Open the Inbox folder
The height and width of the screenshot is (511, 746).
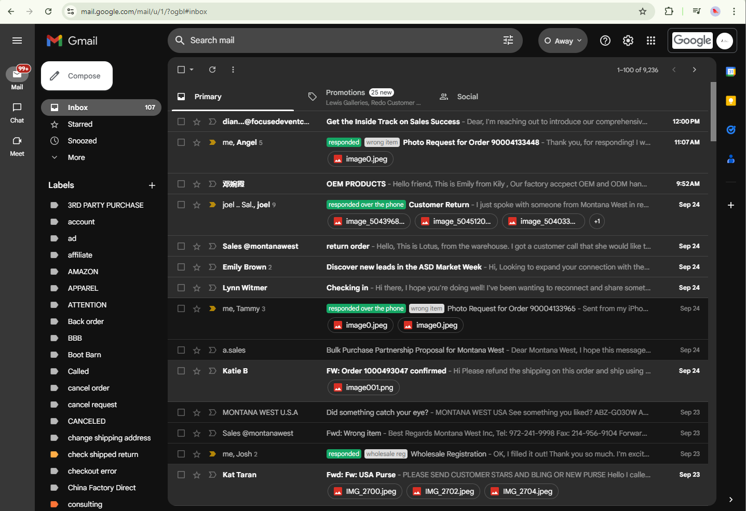(x=101, y=107)
